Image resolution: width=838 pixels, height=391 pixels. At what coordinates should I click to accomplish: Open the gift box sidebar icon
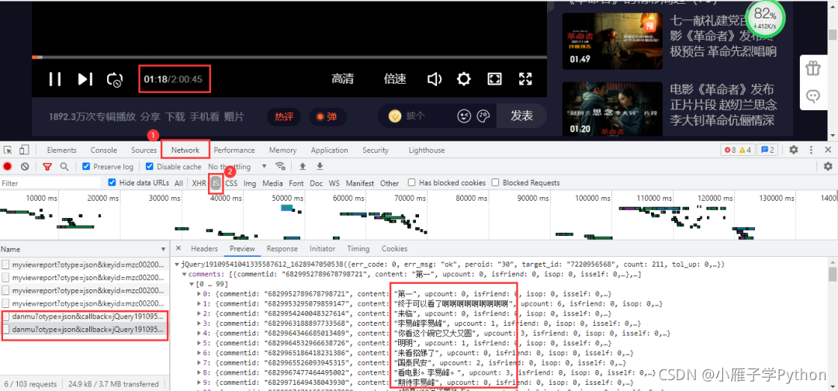[813, 68]
